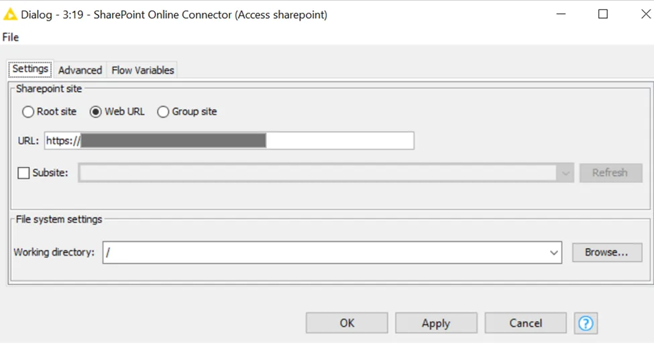Enable the Subsite checkbox
The width and height of the screenshot is (654, 344).
pyautogui.click(x=23, y=172)
